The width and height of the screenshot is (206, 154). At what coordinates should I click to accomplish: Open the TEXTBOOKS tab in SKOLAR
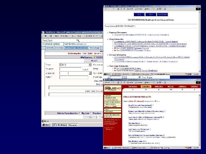(x=133, y=86)
